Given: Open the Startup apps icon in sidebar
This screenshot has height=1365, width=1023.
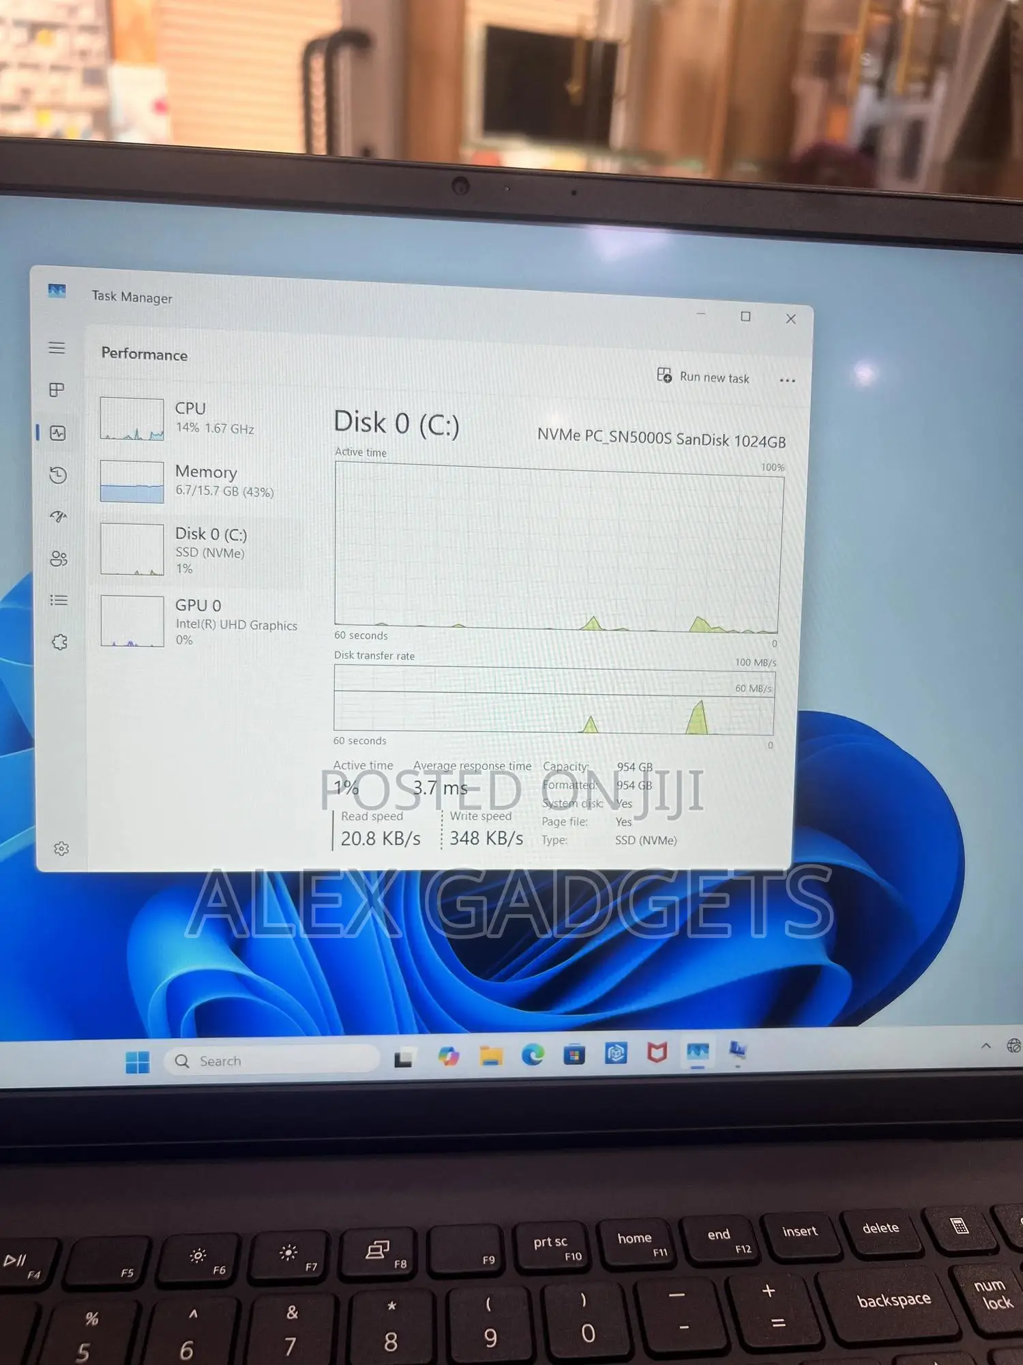Looking at the screenshot, I should (59, 517).
